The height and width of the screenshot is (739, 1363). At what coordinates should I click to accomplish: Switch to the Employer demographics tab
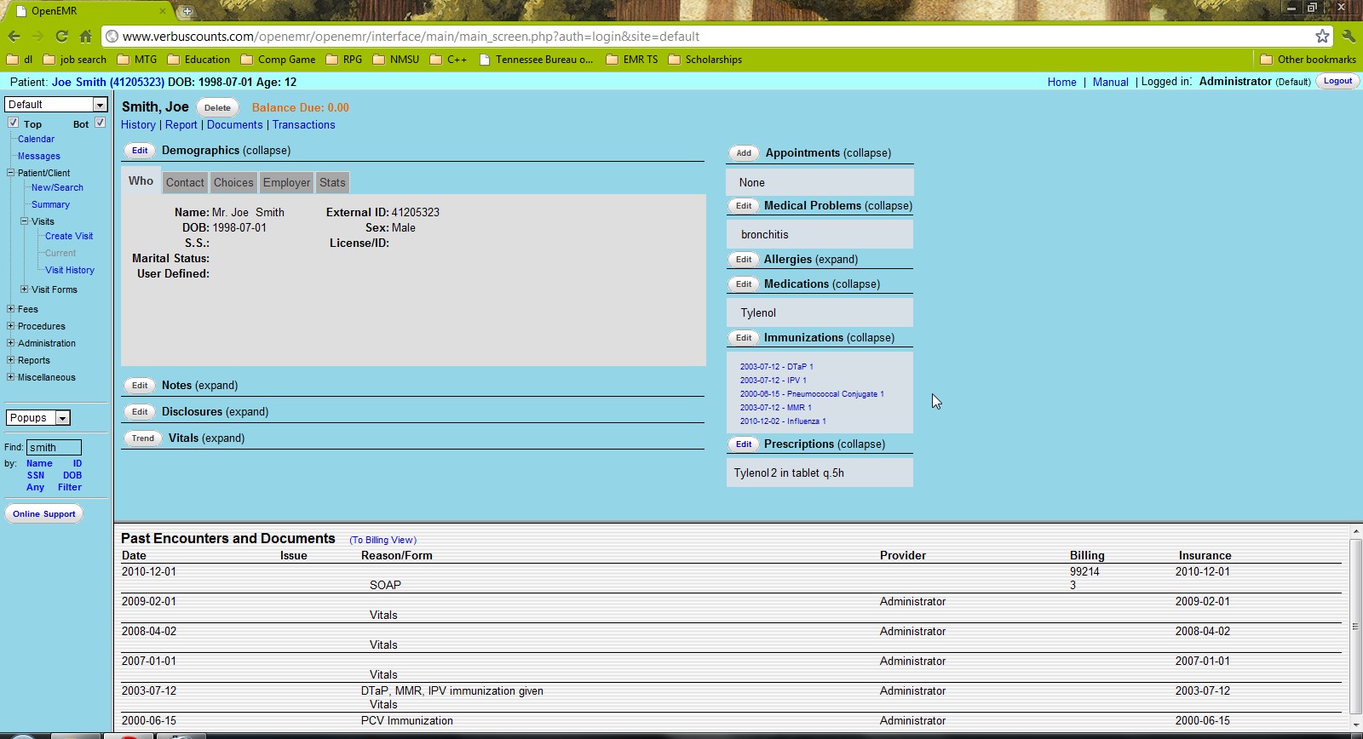[286, 182]
